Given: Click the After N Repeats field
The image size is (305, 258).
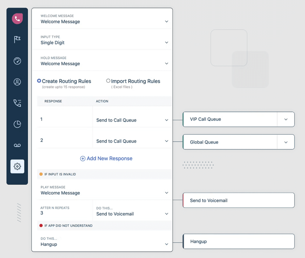Looking at the screenshot, I should click(65, 211).
